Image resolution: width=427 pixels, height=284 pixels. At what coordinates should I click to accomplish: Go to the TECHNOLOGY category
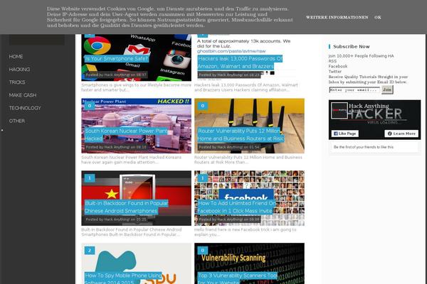(25, 108)
